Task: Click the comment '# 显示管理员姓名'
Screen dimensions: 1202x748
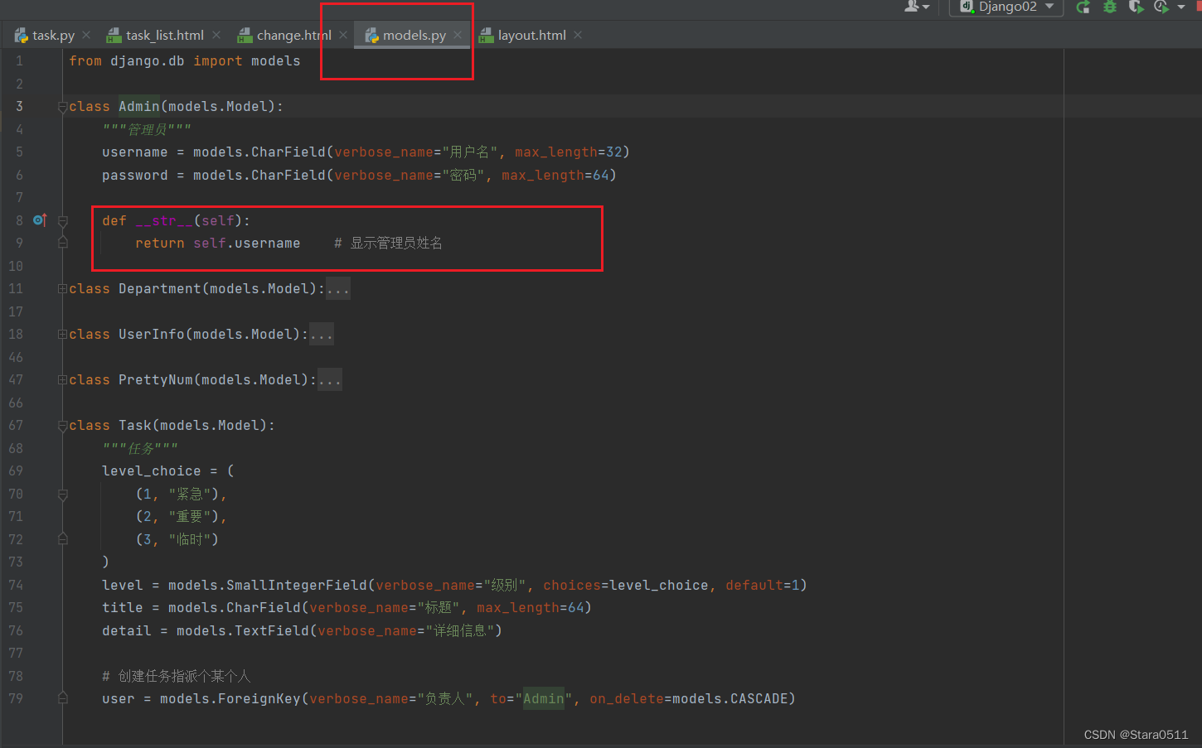Action: [x=389, y=243]
